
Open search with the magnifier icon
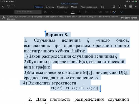(x=125, y=6)
